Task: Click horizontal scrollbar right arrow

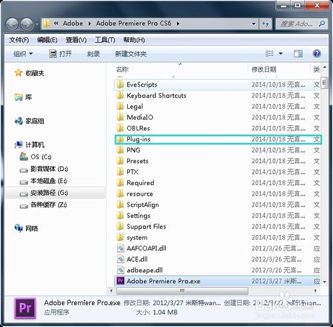Action: pyautogui.click(x=315, y=290)
